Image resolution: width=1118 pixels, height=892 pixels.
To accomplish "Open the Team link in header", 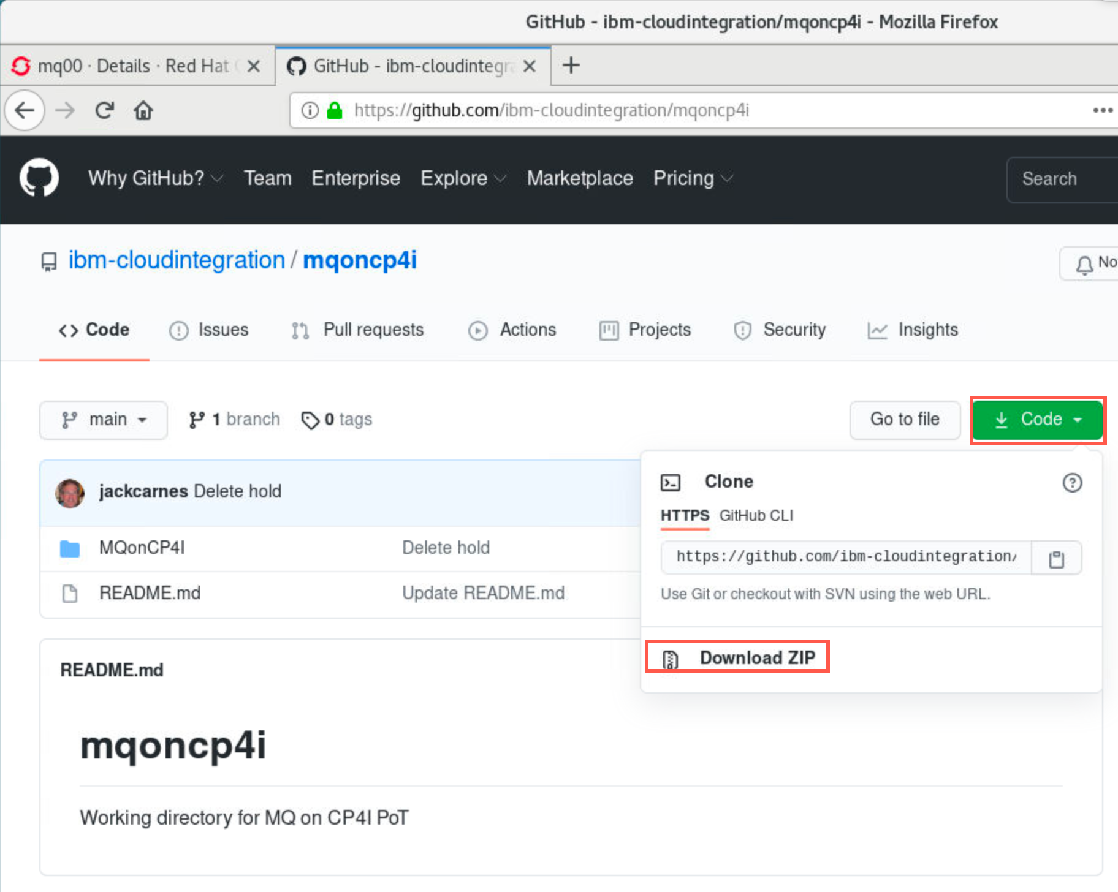I will coord(268,178).
